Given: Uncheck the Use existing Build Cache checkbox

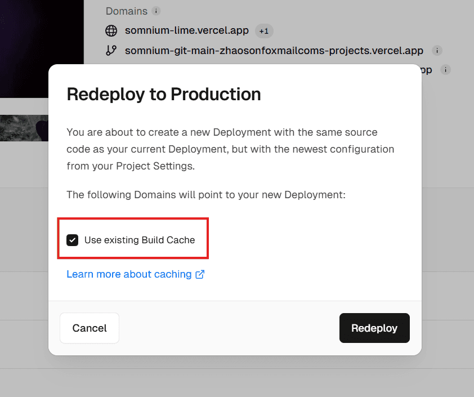Looking at the screenshot, I should pos(72,240).
